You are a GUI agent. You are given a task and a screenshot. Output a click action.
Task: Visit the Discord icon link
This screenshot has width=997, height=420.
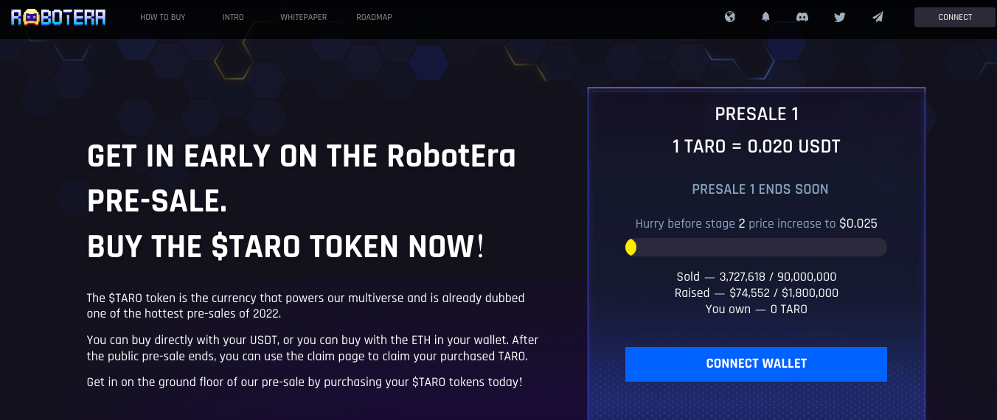802,17
